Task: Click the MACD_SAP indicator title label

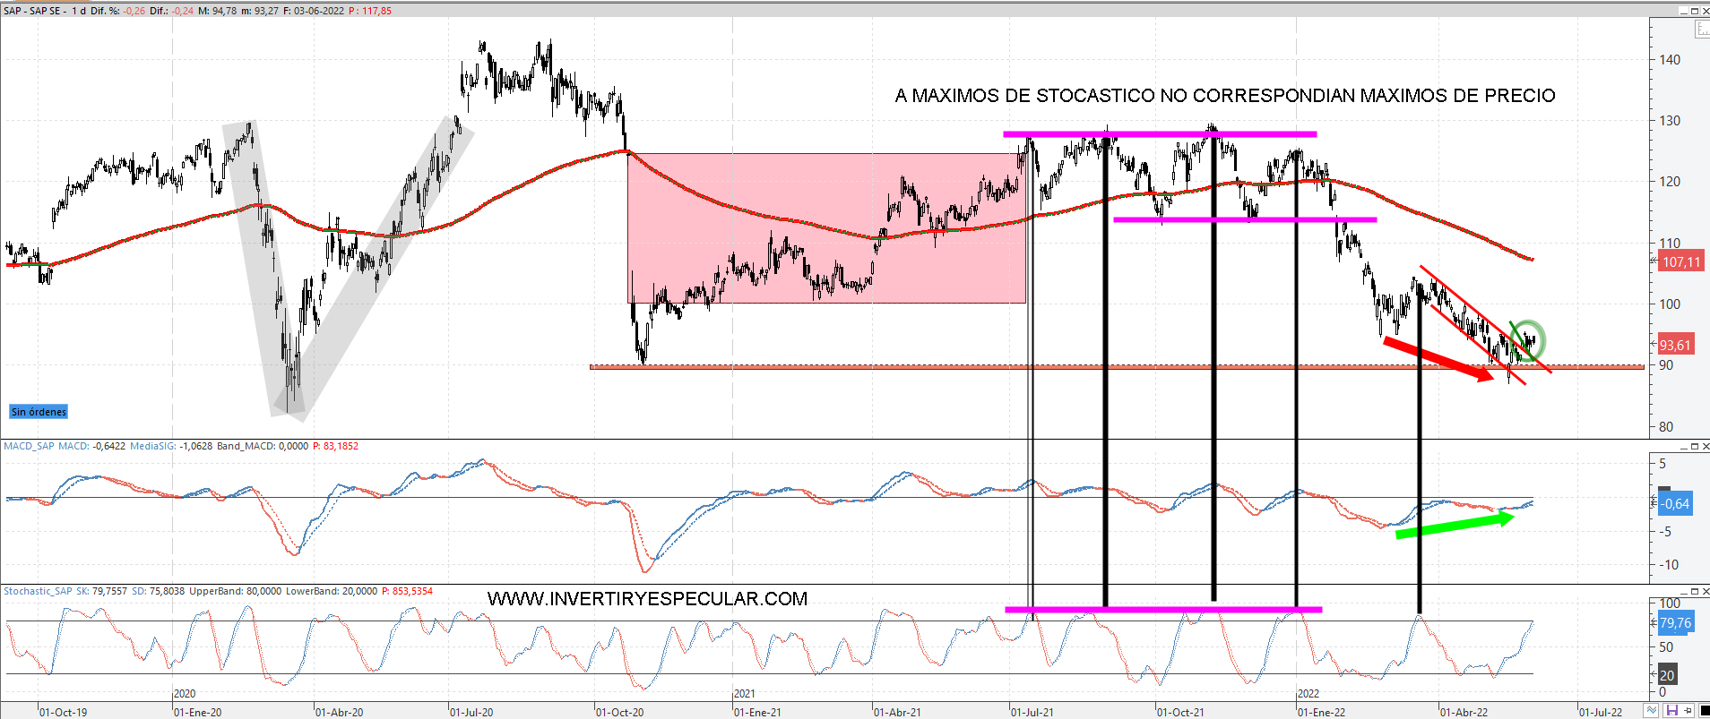Action: click(x=29, y=446)
